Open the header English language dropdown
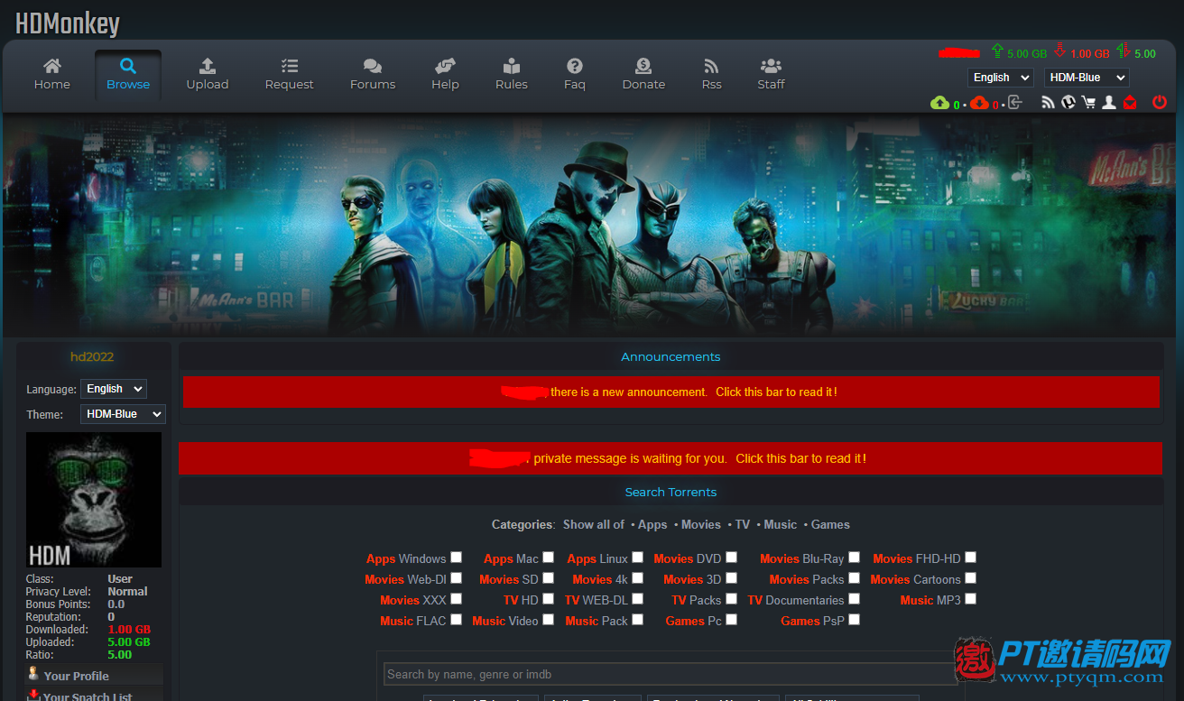This screenshot has height=701, width=1184. (x=1000, y=78)
